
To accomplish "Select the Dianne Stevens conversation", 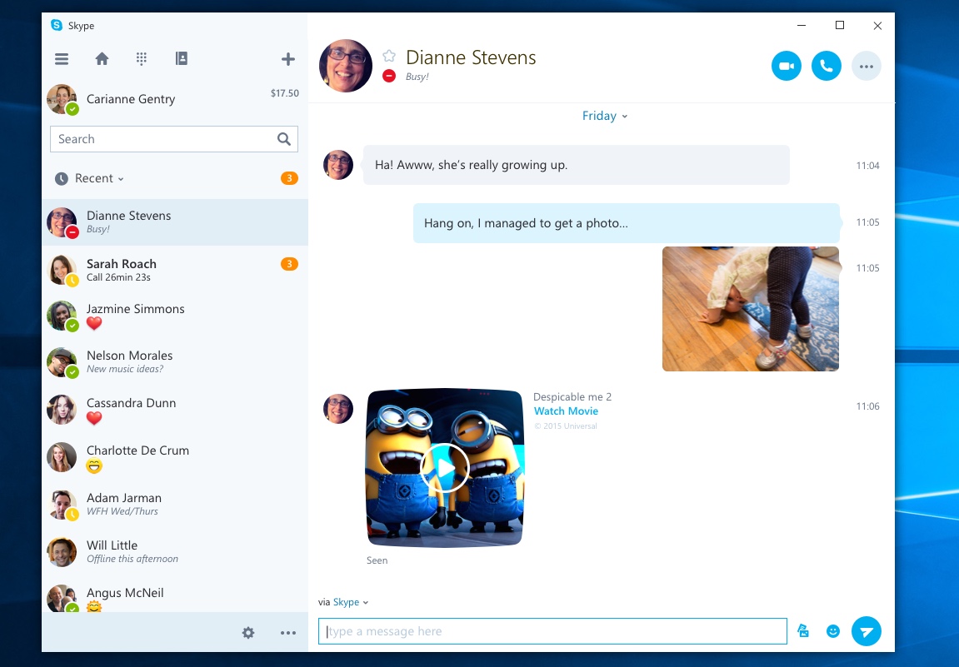I will (175, 222).
